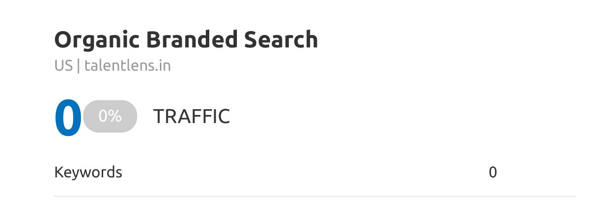The height and width of the screenshot is (208, 612).
Task: Open the traffic percentage change pill
Action: (110, 116)
